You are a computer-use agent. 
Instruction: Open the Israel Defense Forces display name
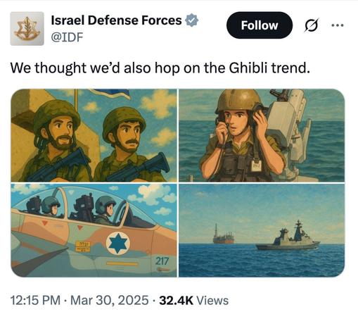click(x=116, y=20)
